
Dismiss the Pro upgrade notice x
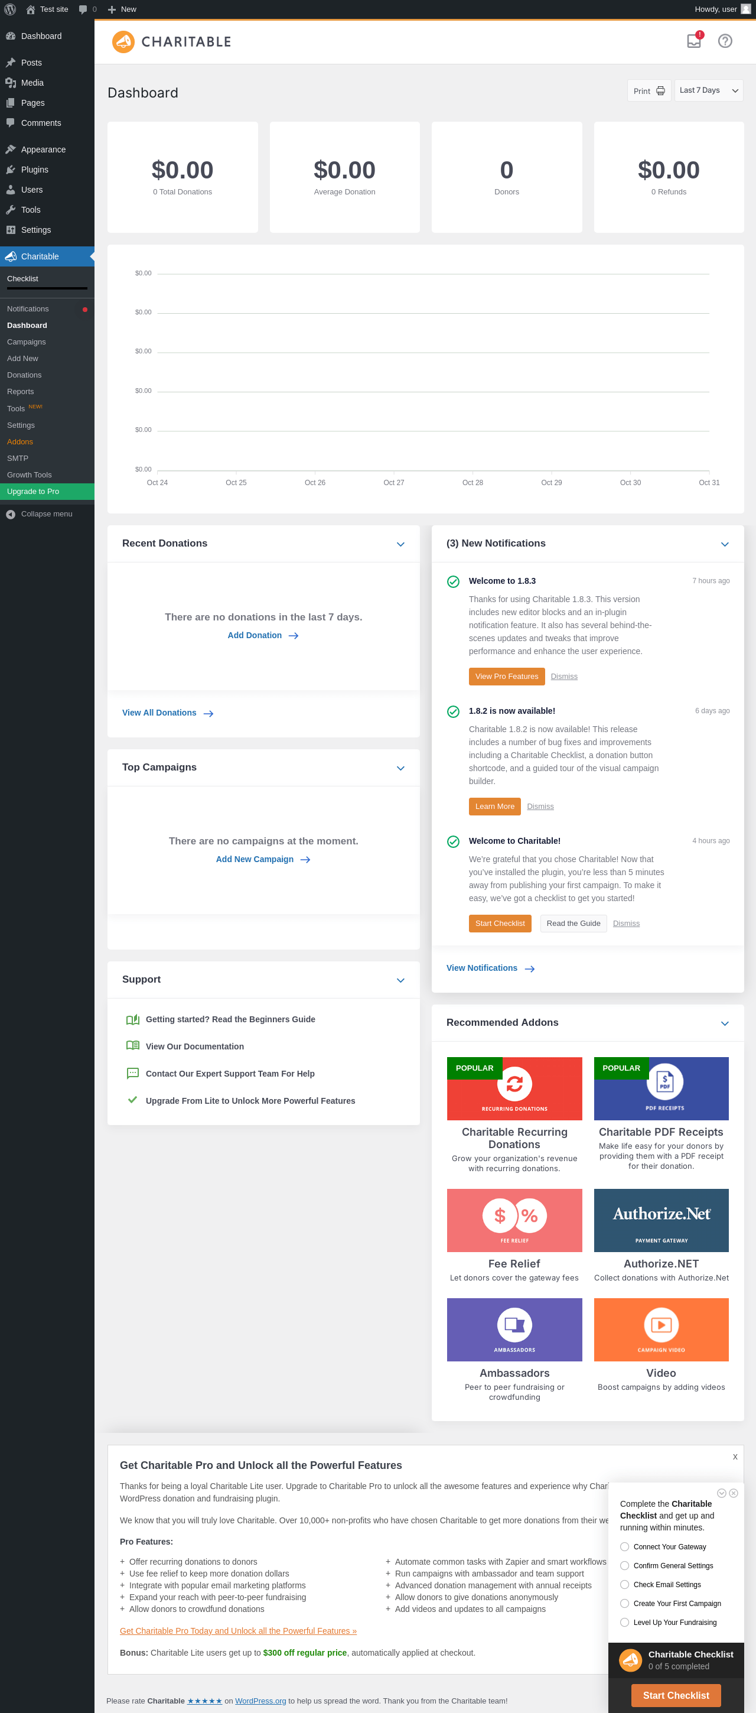pyautogui.click(x=735, y=1457)
